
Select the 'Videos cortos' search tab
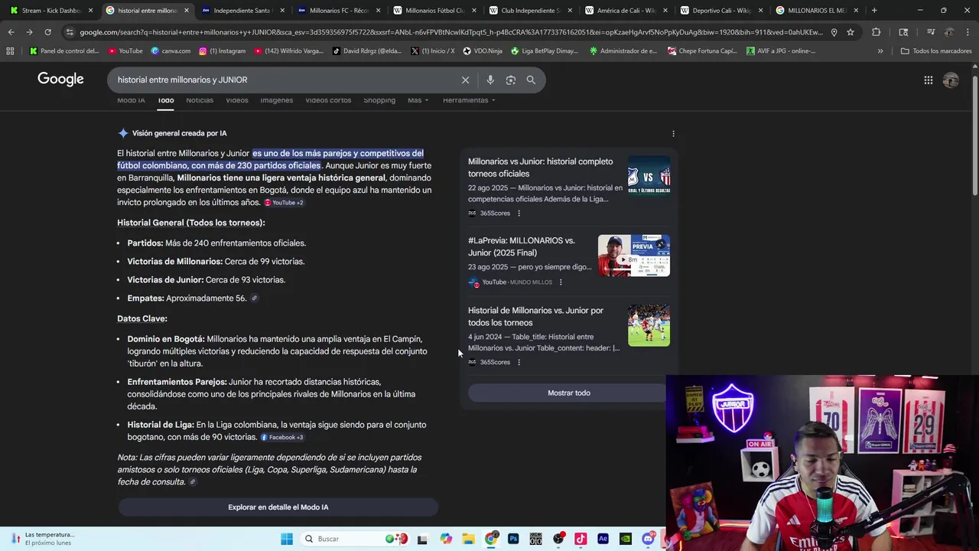328,100
